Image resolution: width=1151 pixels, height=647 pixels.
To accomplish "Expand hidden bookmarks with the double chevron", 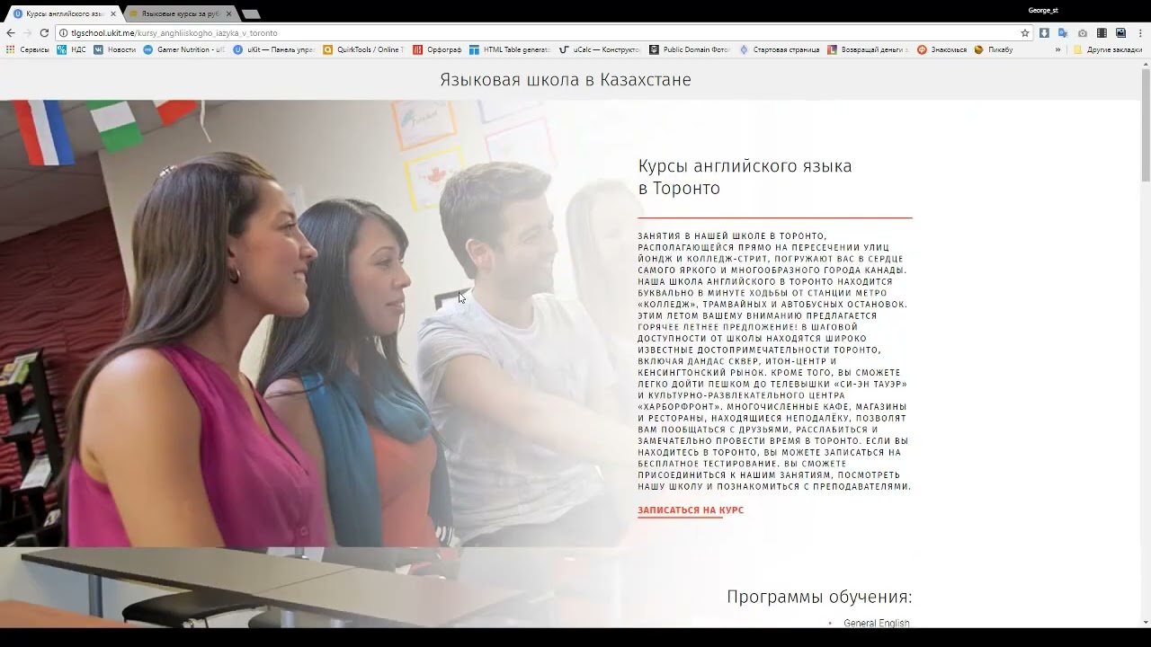I will pyautogui.click(x=1057, y=49).
